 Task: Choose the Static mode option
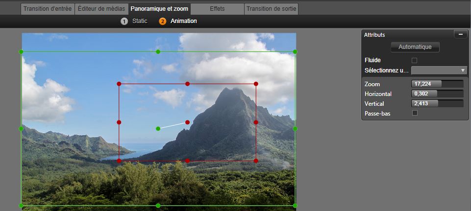(134, 22)
